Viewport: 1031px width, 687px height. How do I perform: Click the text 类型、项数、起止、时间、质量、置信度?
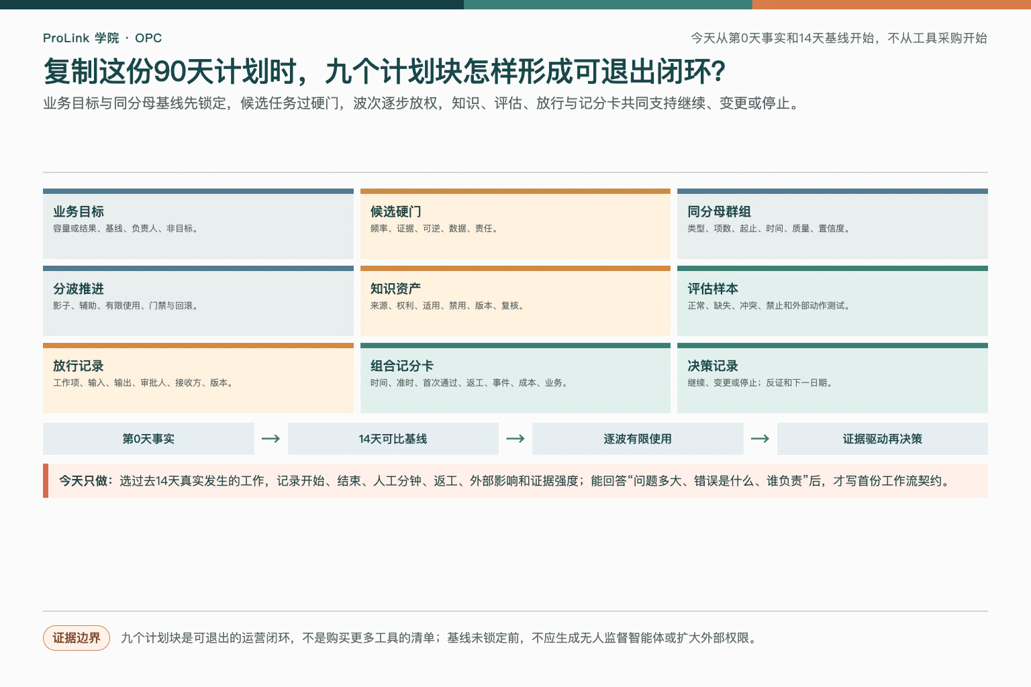[x=769, y=229]
